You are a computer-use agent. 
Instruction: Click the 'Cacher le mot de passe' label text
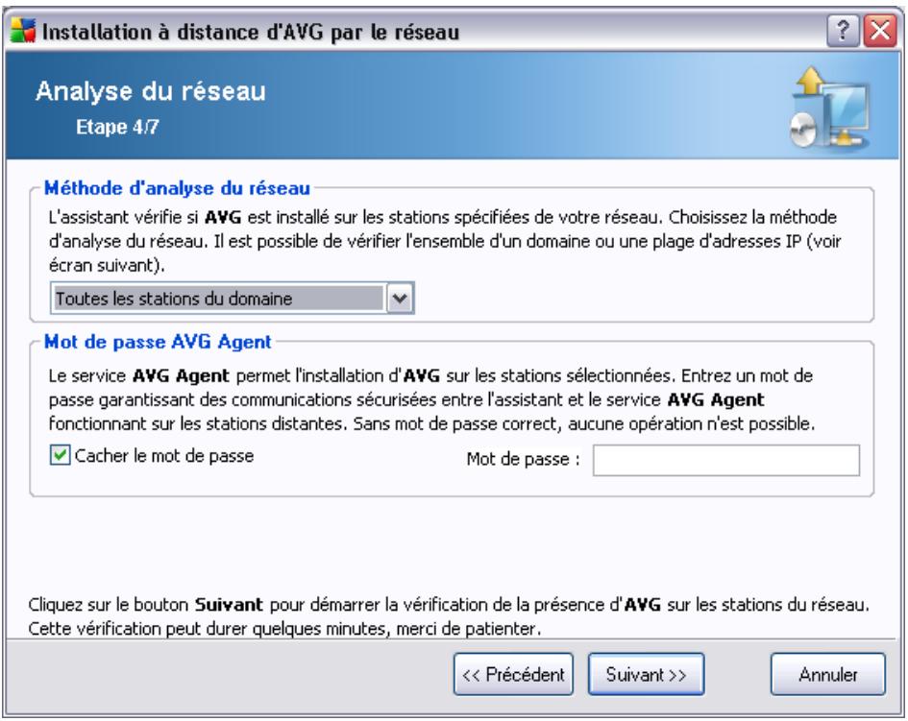click(x=164, y=456)
